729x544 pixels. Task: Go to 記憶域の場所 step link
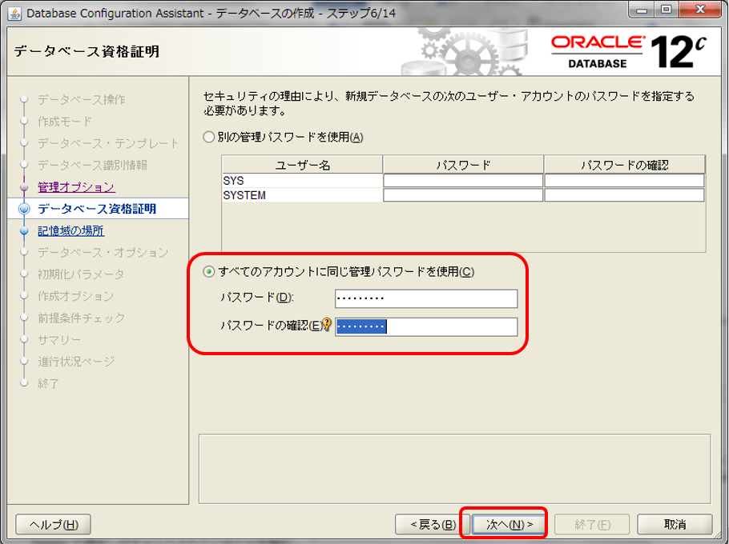pos(70,230)
